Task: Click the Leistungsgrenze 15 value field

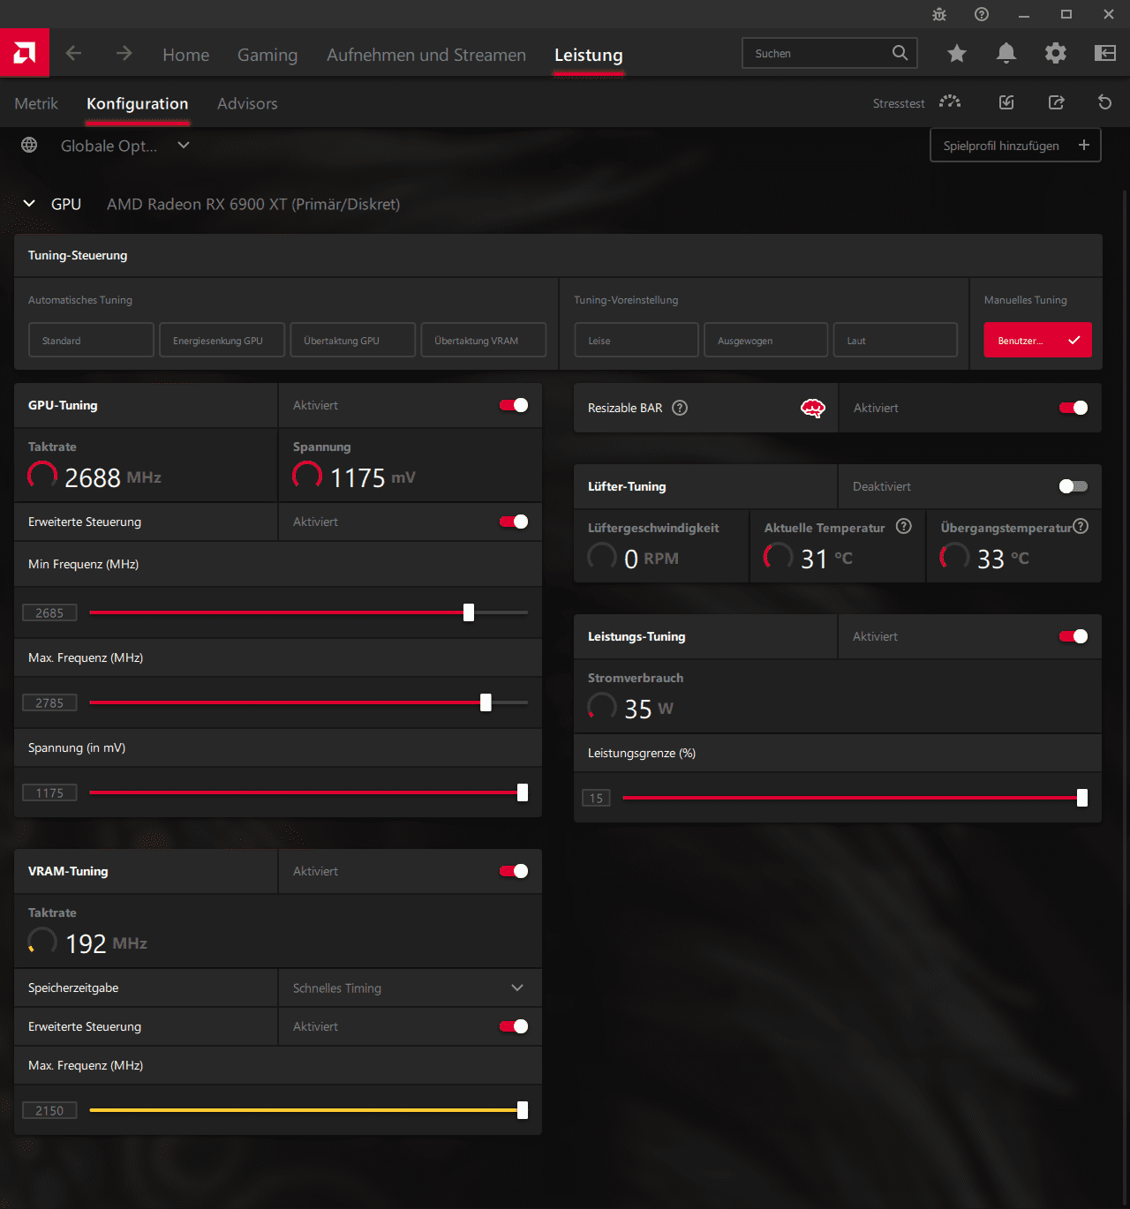Action: [x=597, y=798]
